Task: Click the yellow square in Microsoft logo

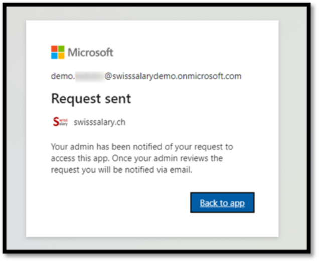Action: [61, 56]
